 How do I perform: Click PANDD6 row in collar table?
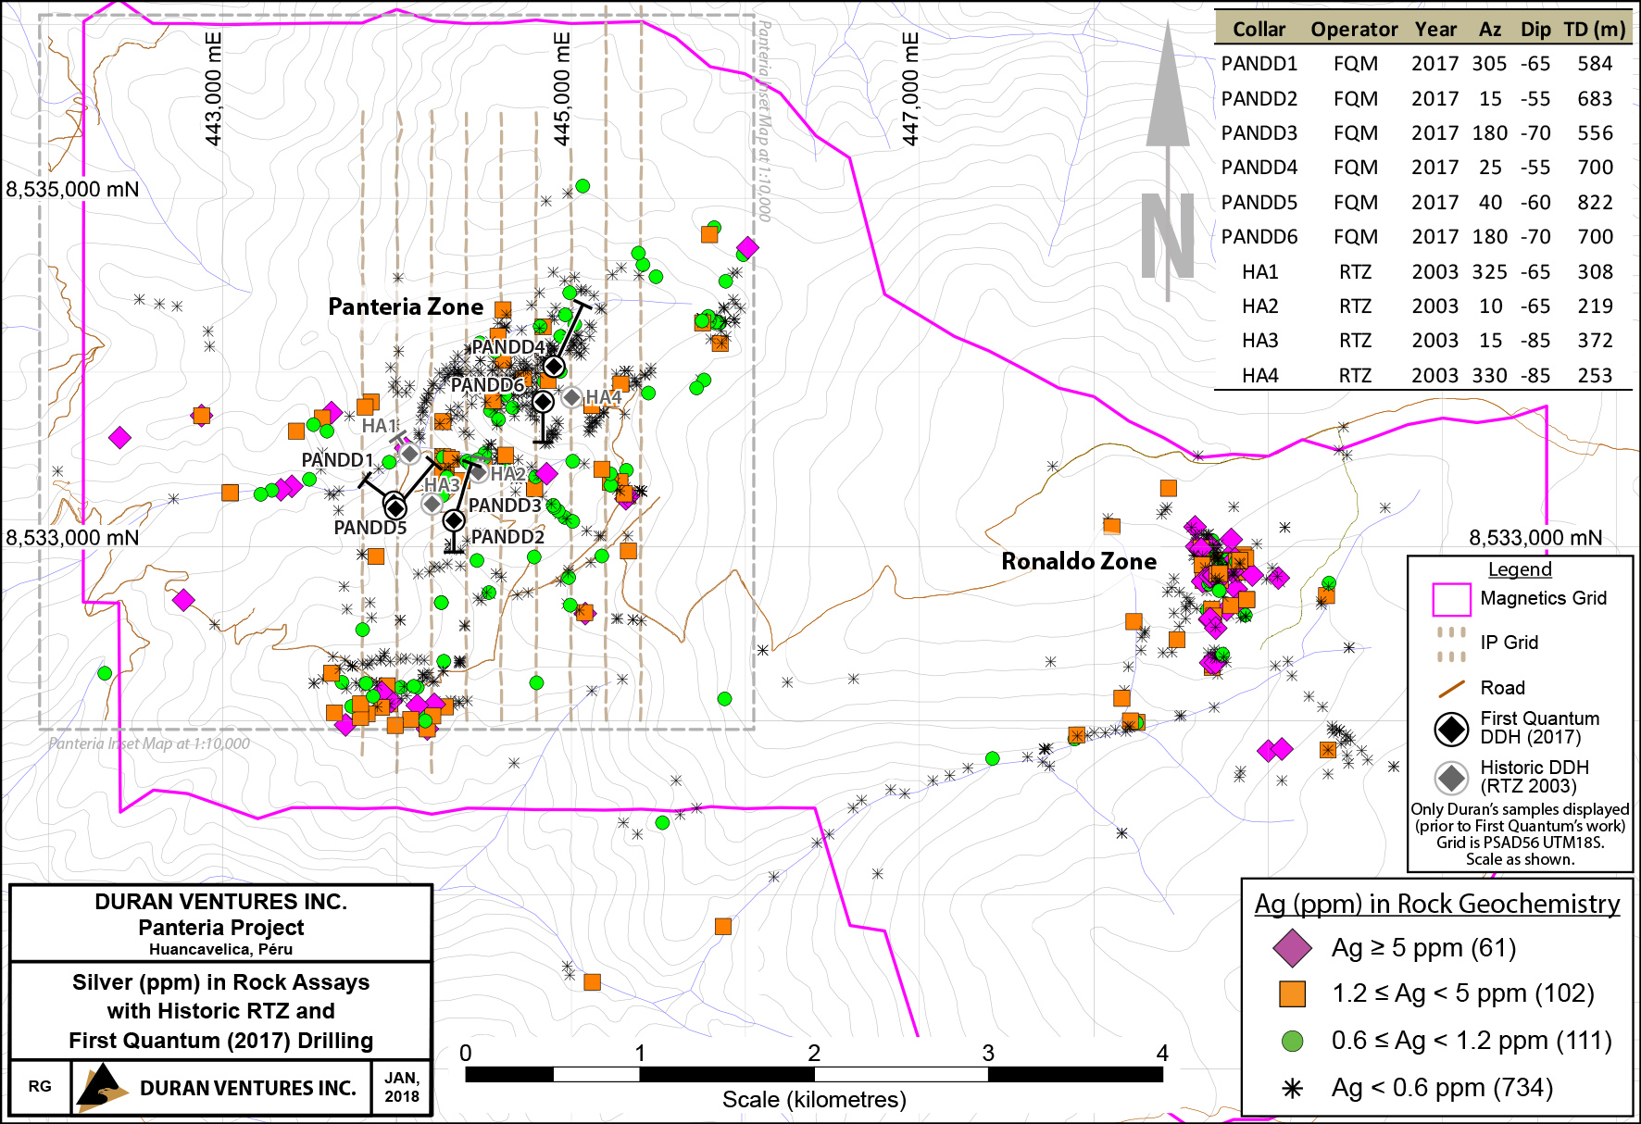(x=1422, y=237)
